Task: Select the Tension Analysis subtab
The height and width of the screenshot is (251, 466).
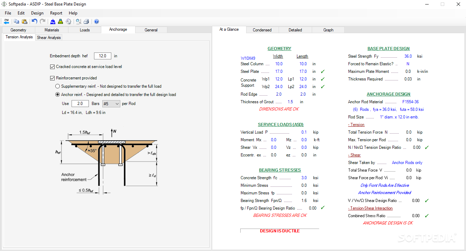Action: coord(19,37)
